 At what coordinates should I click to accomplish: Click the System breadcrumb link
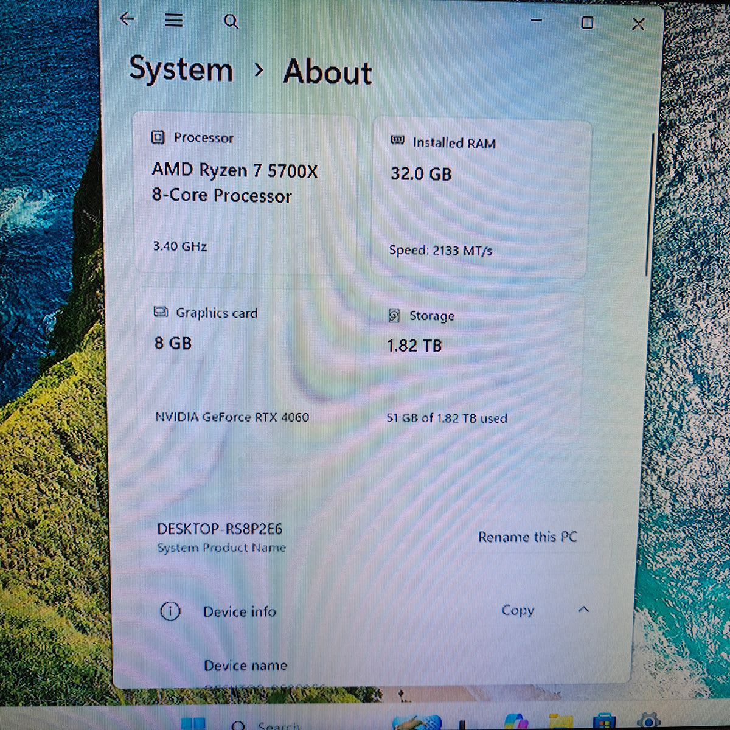[x=181, y=69]
